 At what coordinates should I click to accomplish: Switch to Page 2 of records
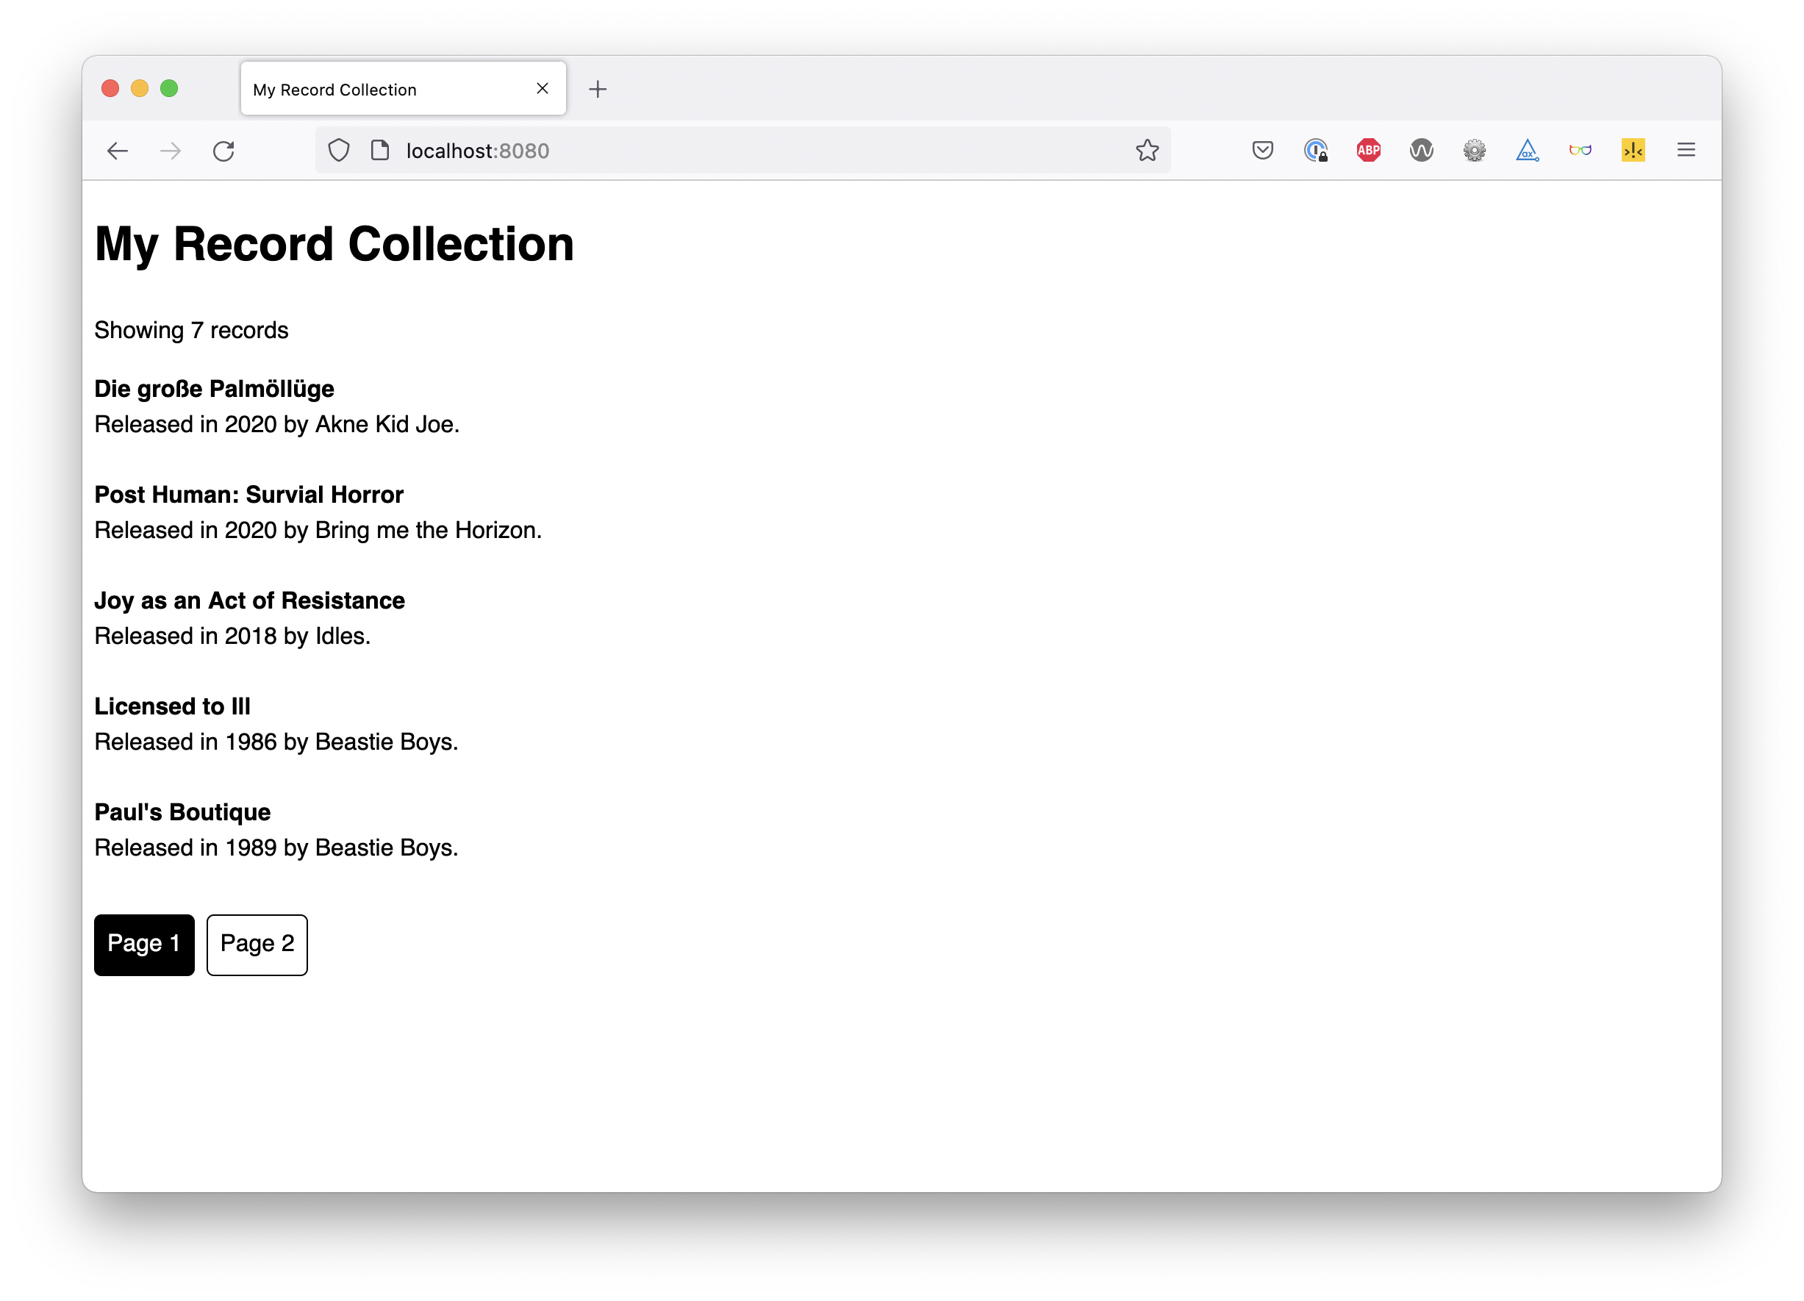point(257,945)
